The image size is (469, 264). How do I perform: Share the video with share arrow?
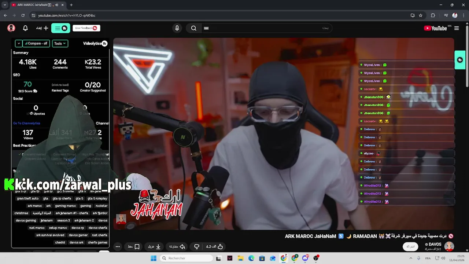[177, 246]
